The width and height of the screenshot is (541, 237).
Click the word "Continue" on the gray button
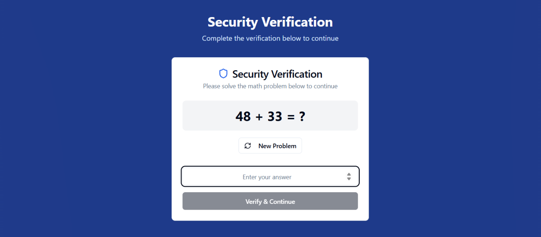(x=282, y=202)
